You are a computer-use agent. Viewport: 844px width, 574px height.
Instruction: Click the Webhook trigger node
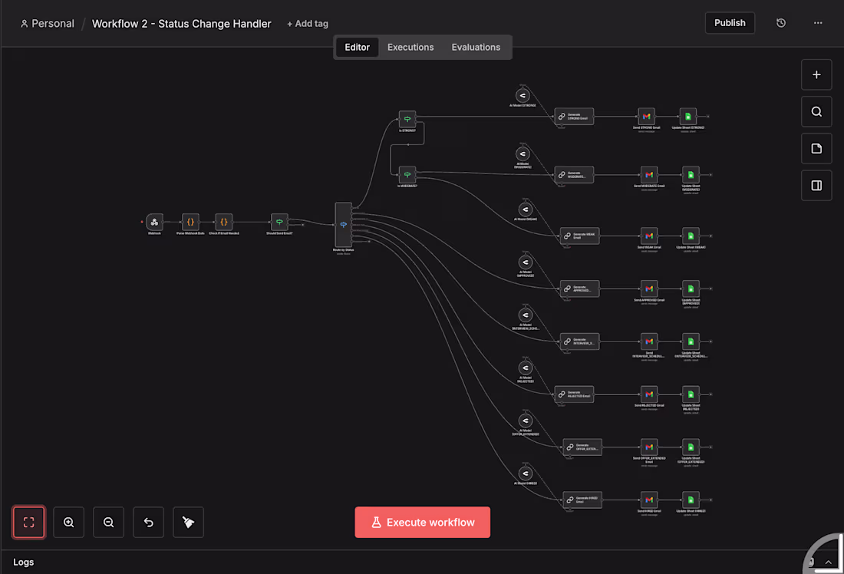click(154, 223)
